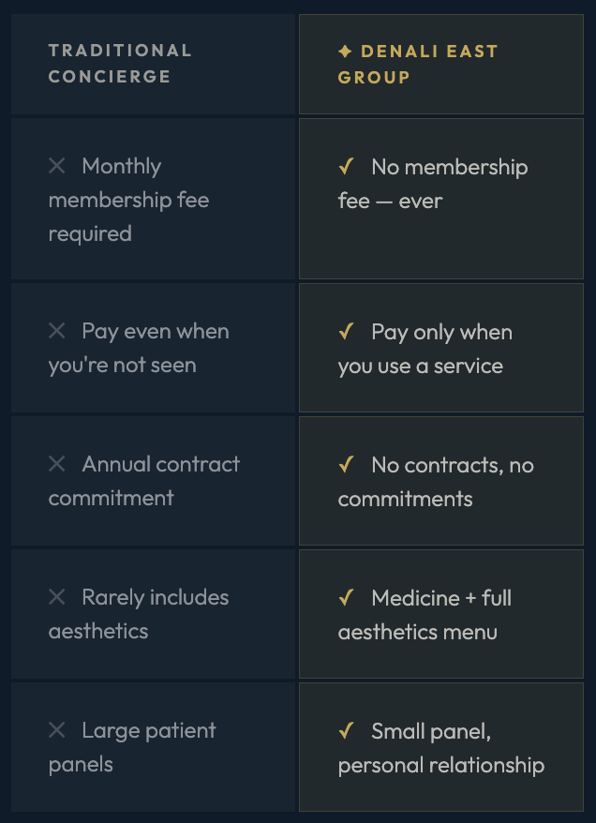Click the Pay only when you use a service text
596x823 pixels.
pyautogui.click(x=425, y=349)
